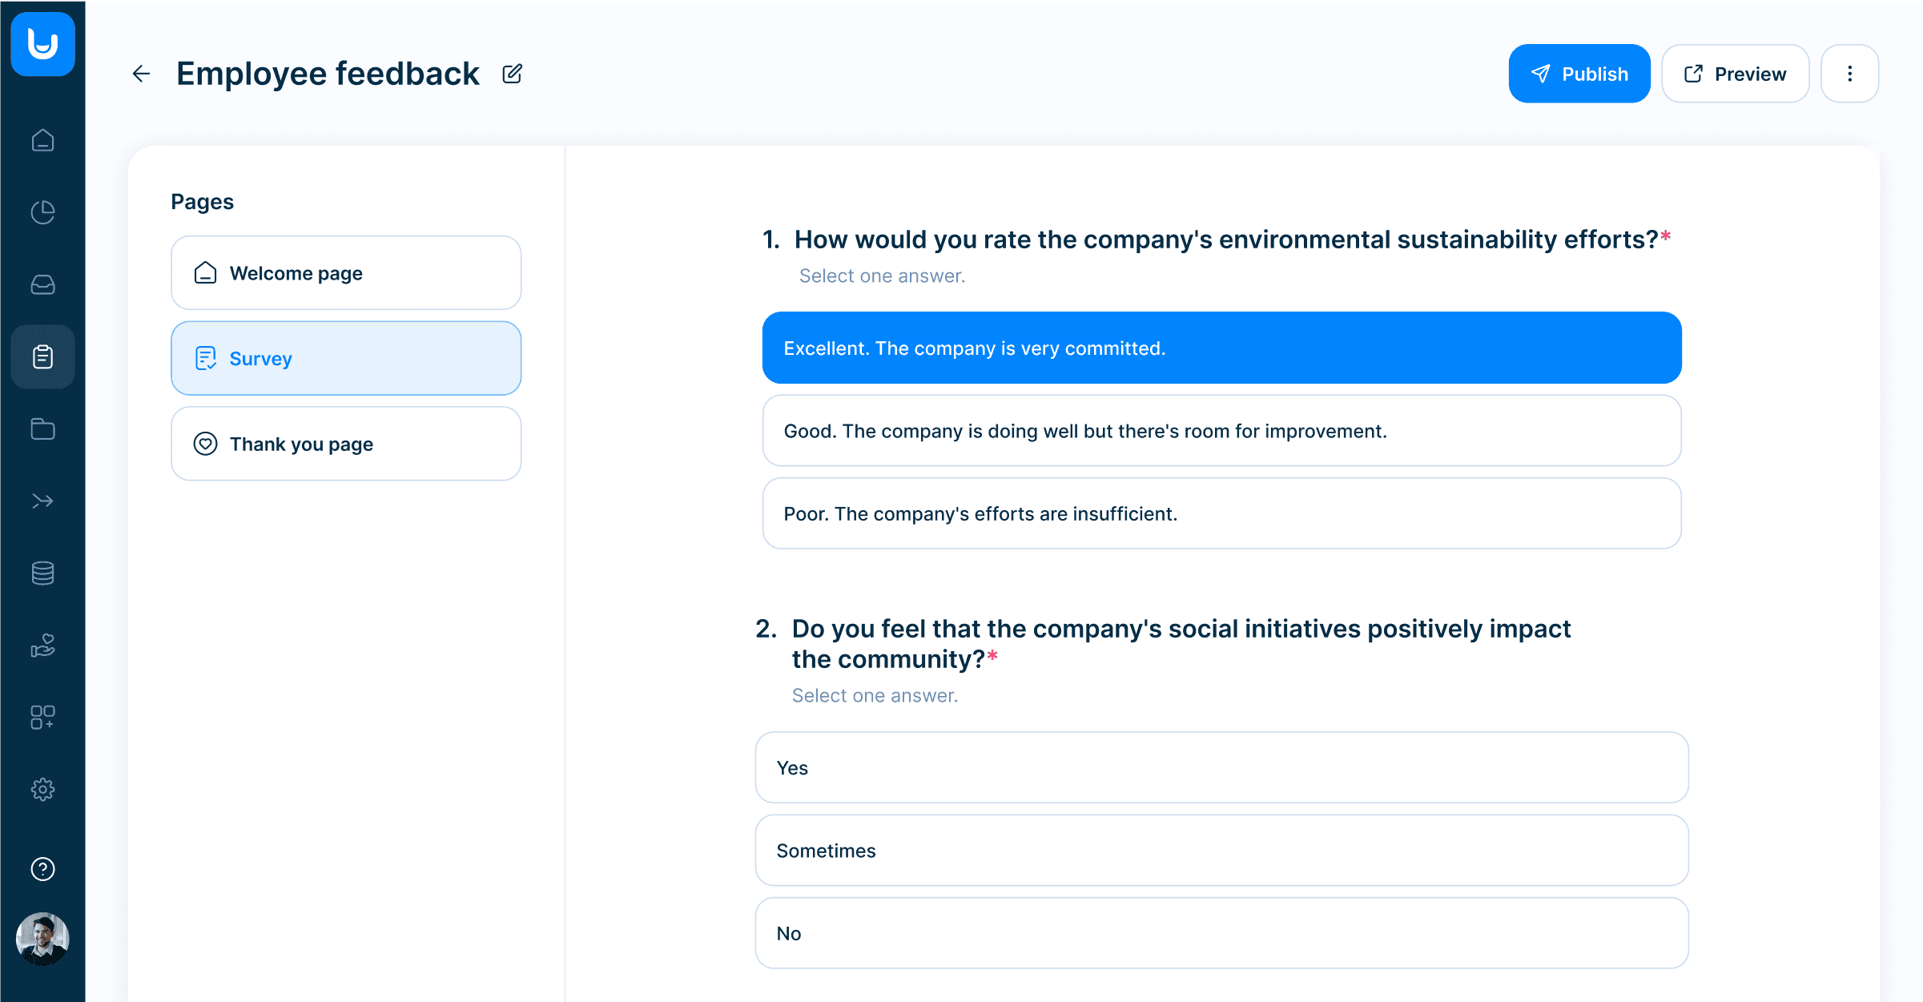The height and width of the screenshot is (1002, 1923).
Task: Open the Home dashboard icon
Action: click(x=42, y=140)
